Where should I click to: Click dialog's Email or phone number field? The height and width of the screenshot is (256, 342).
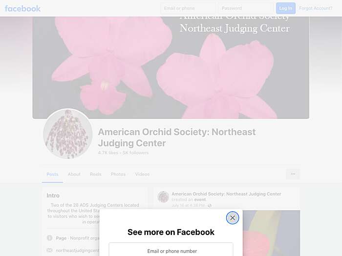coord(171,250)
